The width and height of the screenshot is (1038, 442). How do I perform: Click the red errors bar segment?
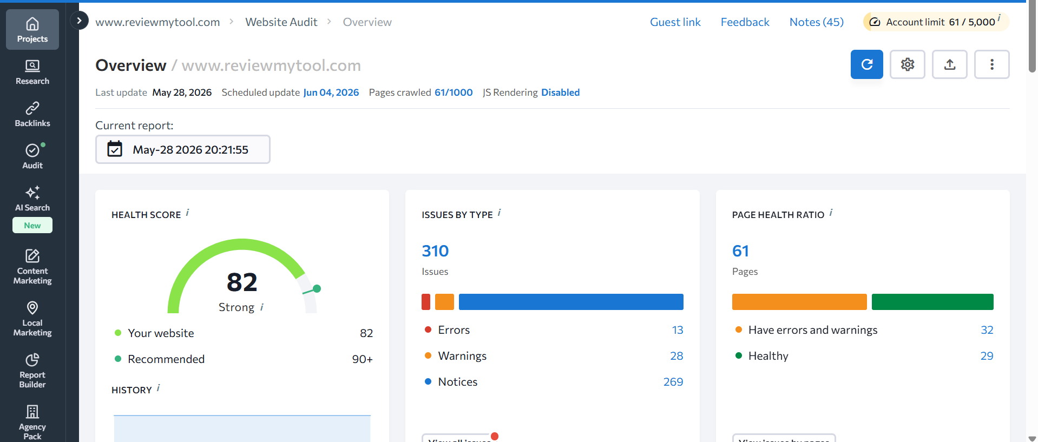tap(426, 302)
